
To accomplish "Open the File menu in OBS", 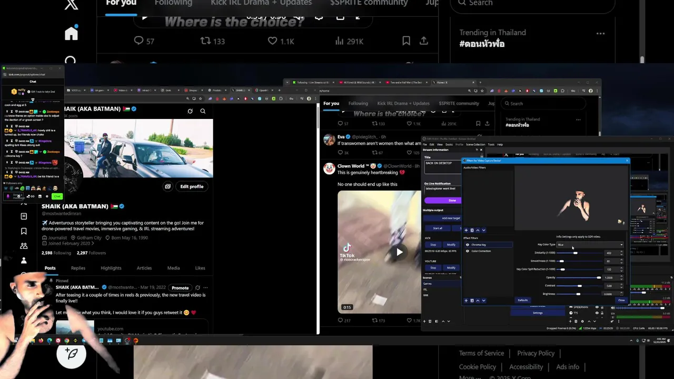I will click(x=425, y=144).
